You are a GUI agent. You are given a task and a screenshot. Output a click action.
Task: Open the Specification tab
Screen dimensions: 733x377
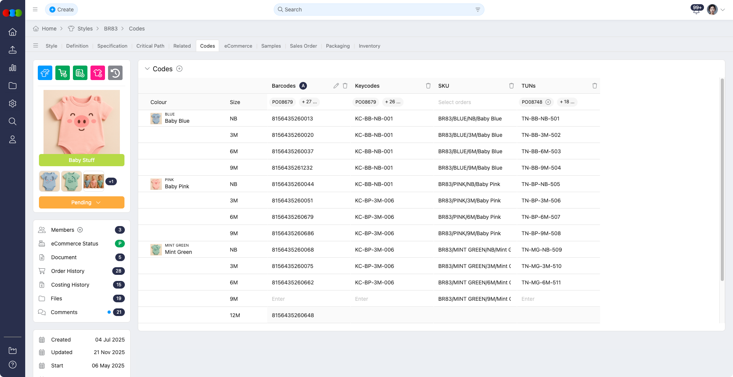pyautogui.click(x=112, y=46)
